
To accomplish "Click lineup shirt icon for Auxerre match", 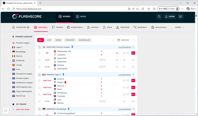I will (x=128, y=80).
